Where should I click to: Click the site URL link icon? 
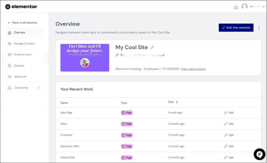(x=117, y=55)
